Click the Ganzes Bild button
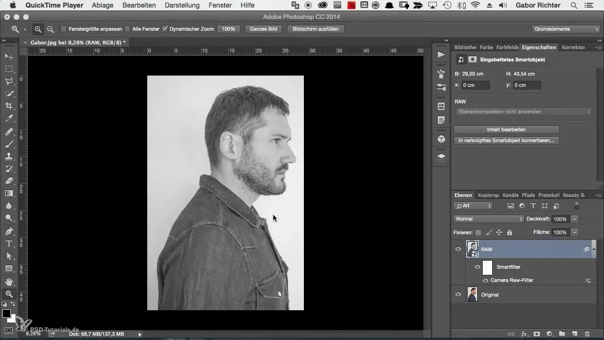 coord(263,29)
